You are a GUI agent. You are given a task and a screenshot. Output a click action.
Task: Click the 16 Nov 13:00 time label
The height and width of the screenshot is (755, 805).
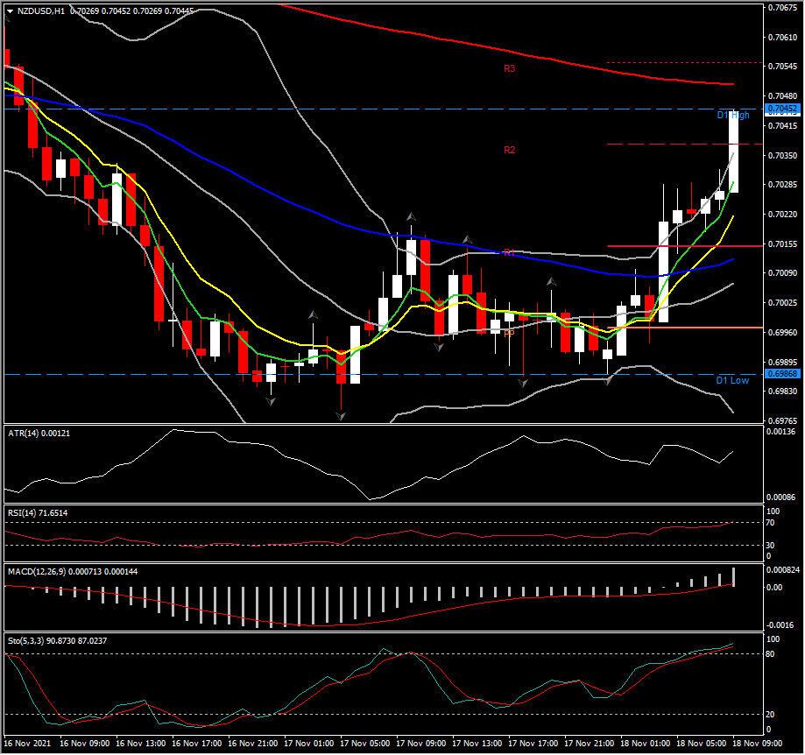(x=141, y=744)
